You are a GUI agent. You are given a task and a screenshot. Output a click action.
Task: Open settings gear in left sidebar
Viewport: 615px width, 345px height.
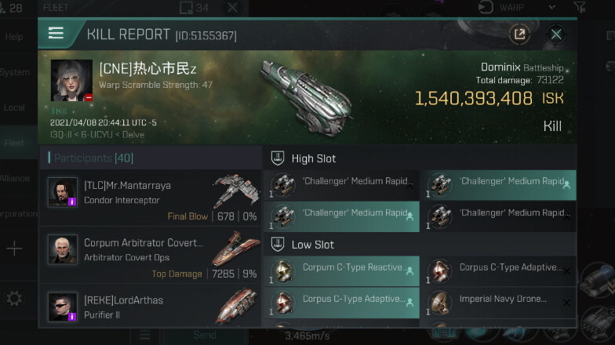(x=14, y=299)
